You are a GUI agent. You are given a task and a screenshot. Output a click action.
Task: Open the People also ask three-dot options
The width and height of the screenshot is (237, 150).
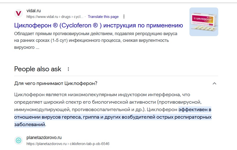tap(68, 69)
